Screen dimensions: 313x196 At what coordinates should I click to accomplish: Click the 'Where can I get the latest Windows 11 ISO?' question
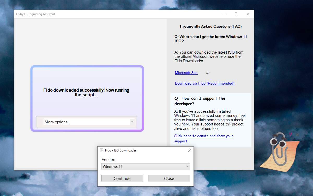tap(211, 39)
